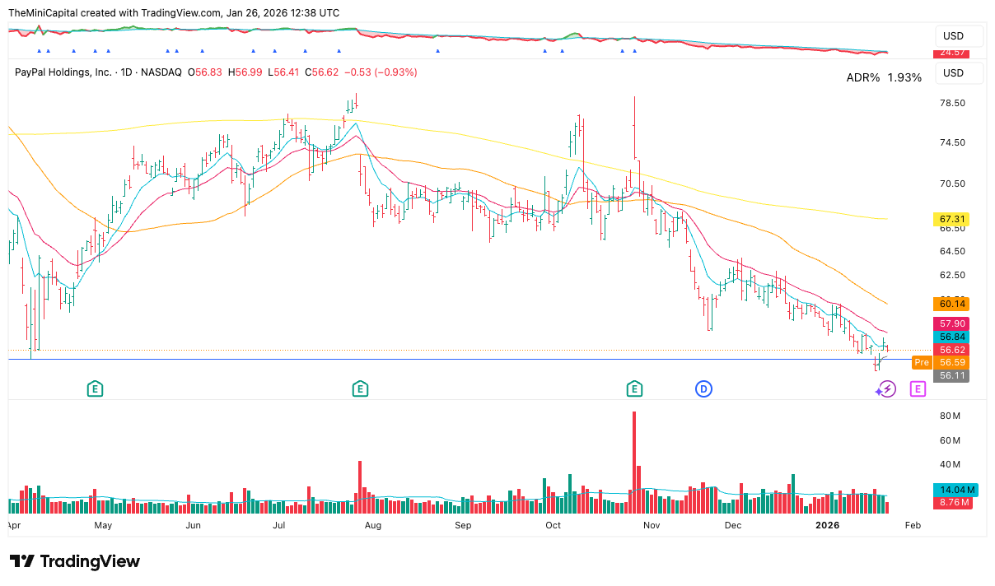
Task: Click the gray 56.11 price label
Action: [x=951, y=375]
